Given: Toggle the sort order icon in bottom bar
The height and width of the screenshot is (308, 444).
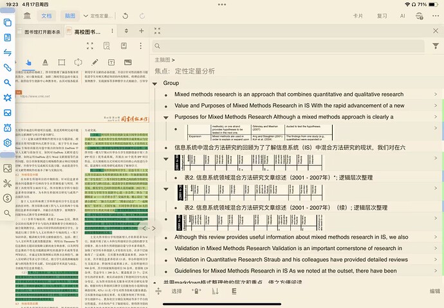Looking at the screenshot, I should 215,291.
